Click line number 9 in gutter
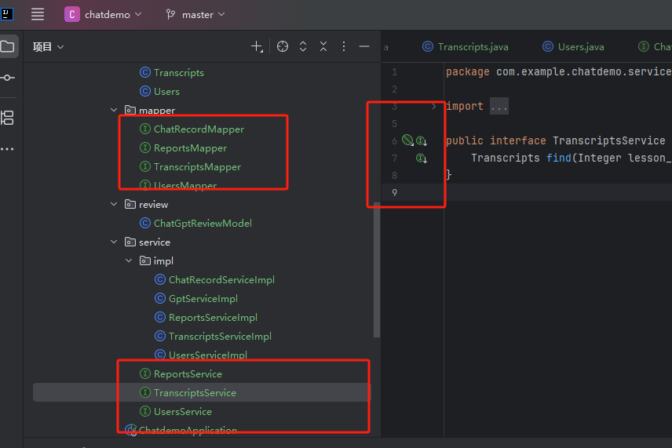The height and width of the screenshot is (448, 672). click(394, 193)
